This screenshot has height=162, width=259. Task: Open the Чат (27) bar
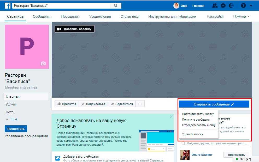point(245,159)
